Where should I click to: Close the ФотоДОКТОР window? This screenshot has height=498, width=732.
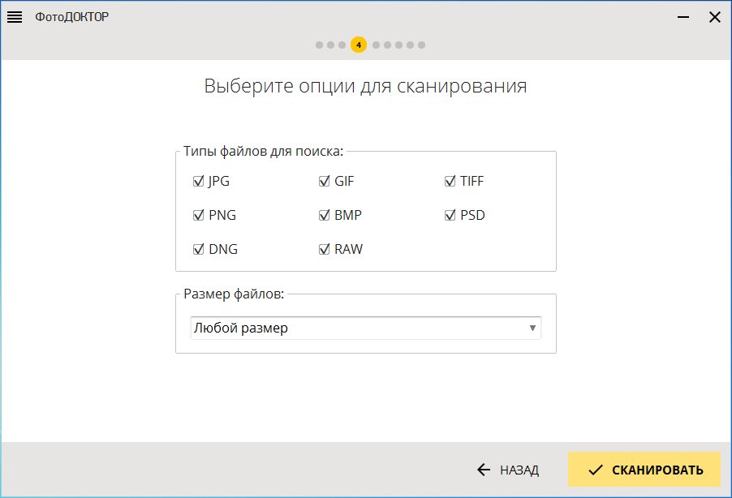[x=714, y=17]
